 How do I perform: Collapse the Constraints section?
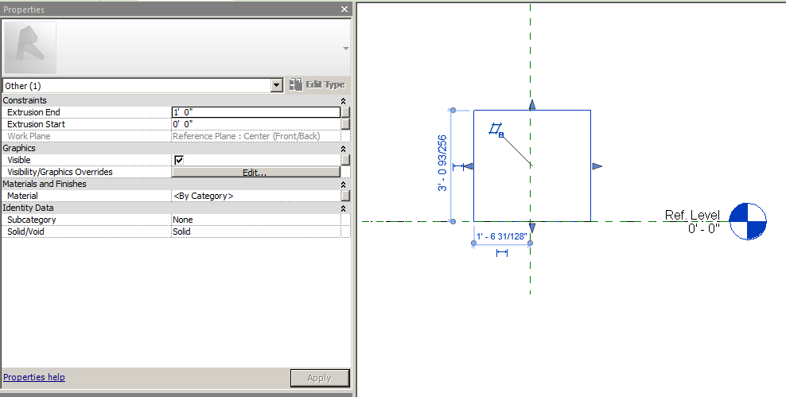point(344,101)
